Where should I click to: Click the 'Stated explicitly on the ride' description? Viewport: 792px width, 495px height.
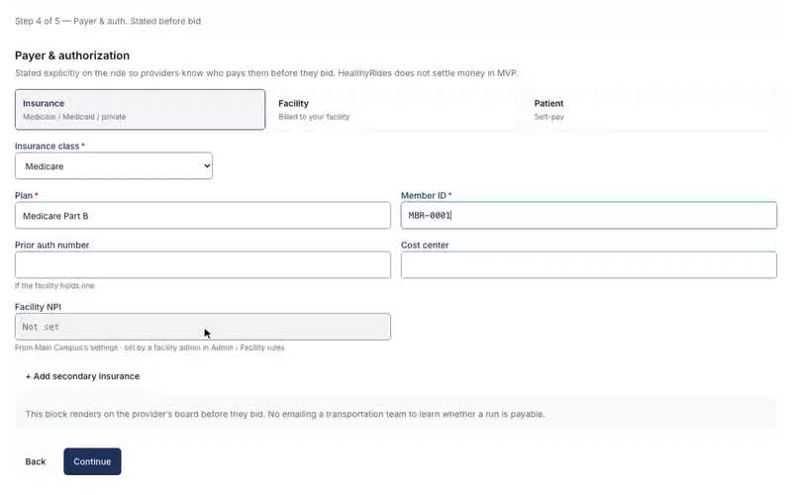pos(266,73)
